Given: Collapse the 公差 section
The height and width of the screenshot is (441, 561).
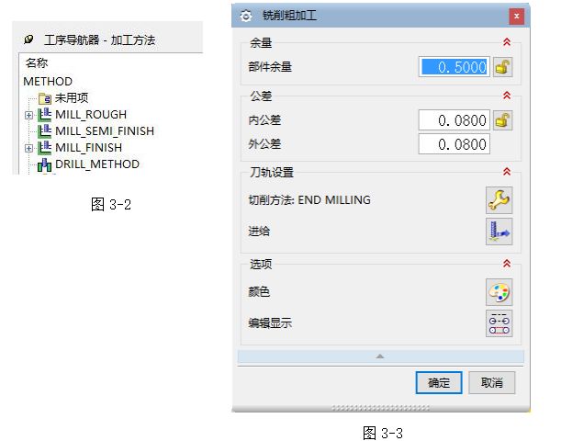Looking at the screenshot, I should 507,96.
